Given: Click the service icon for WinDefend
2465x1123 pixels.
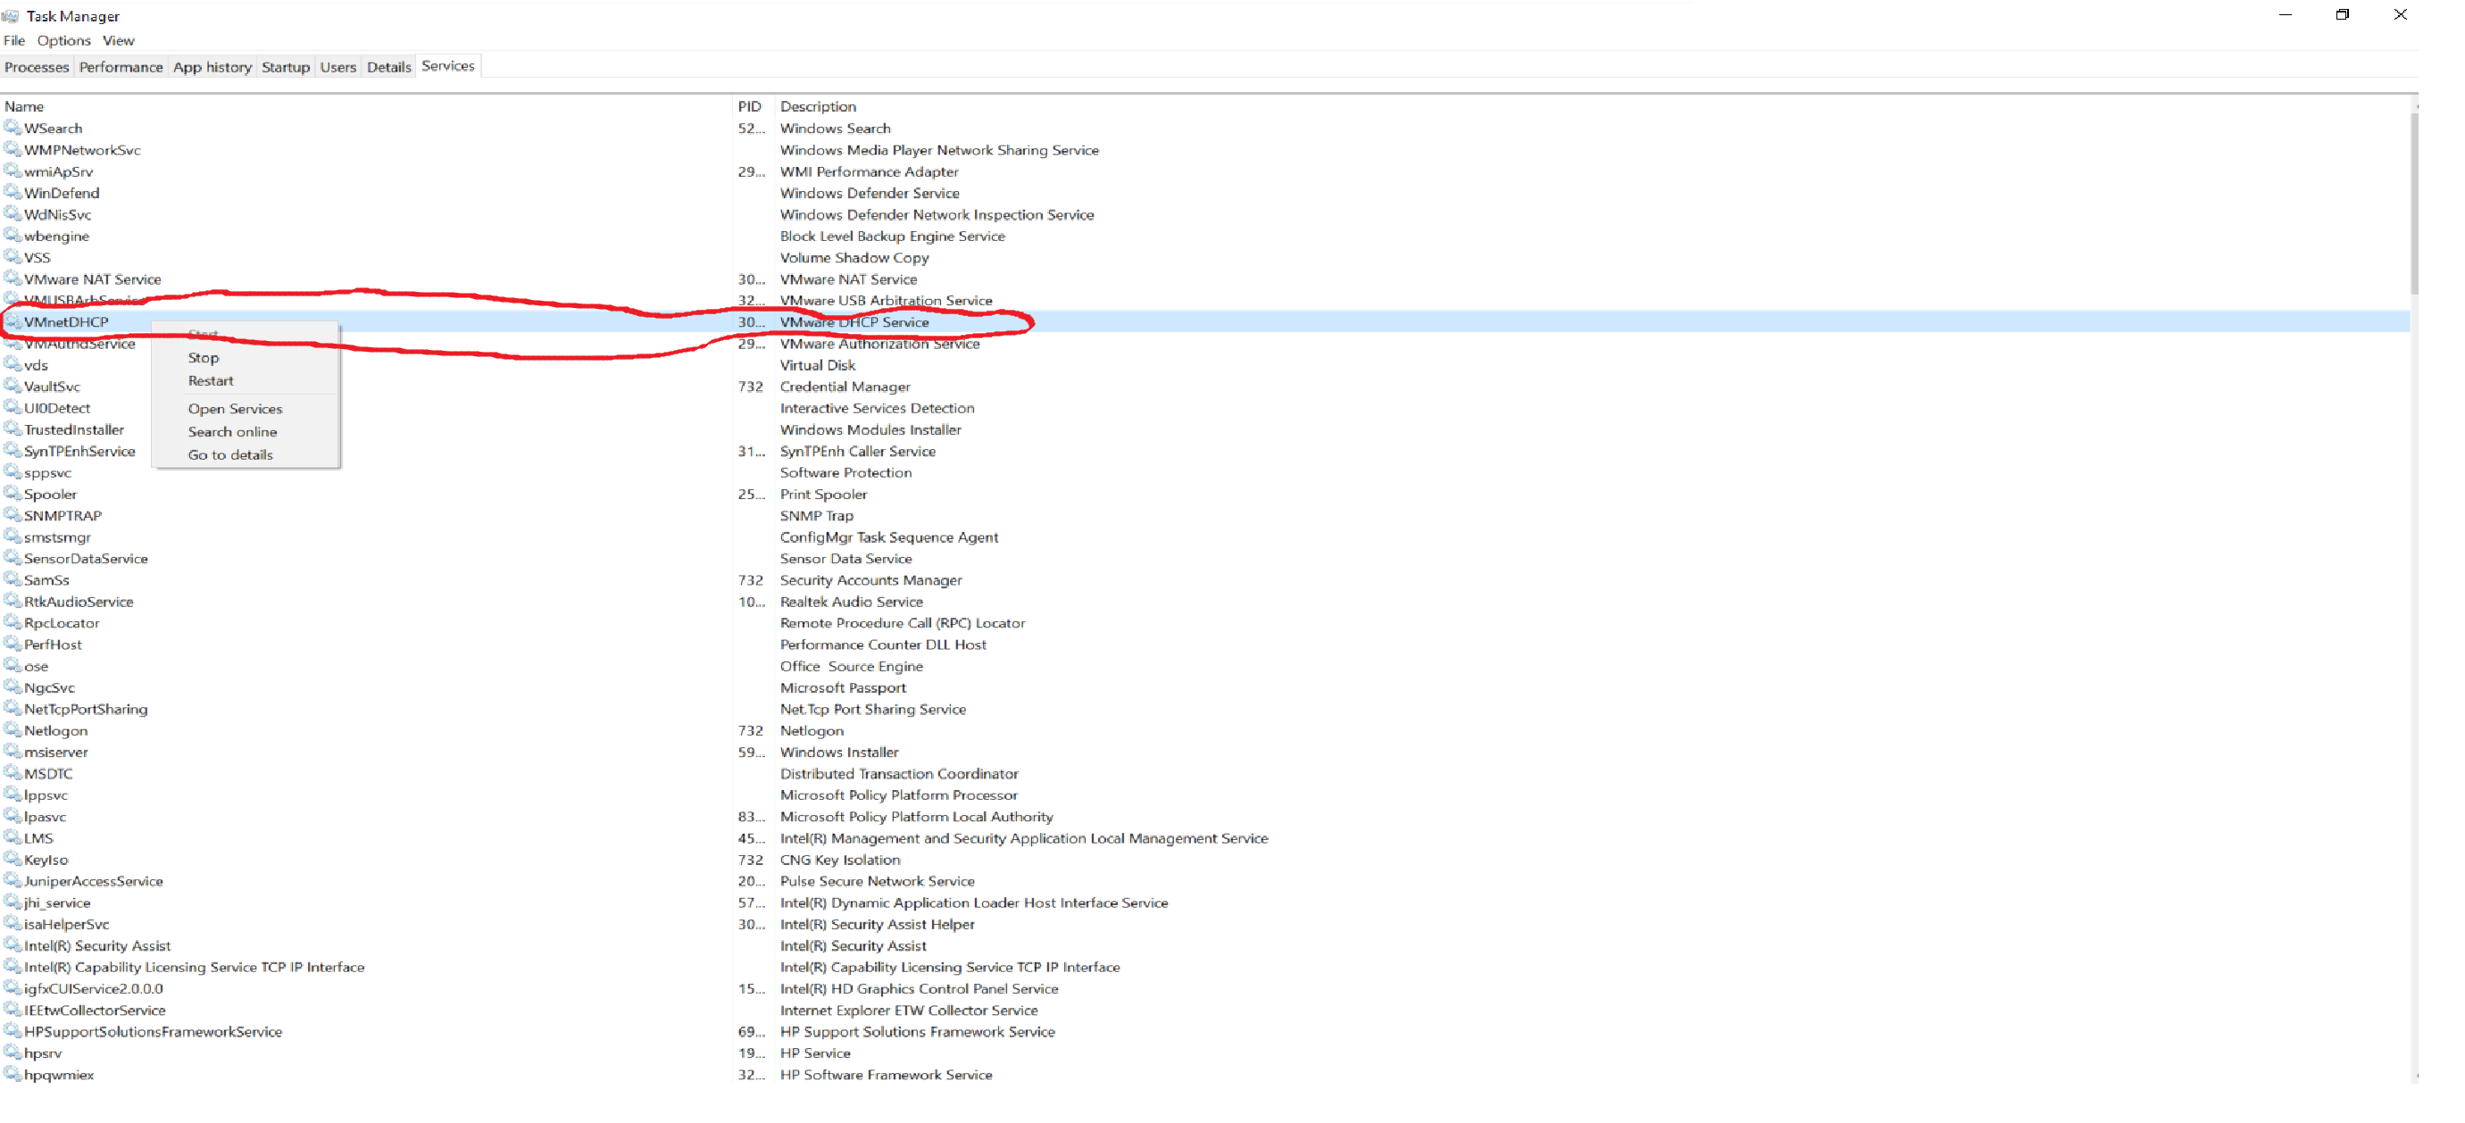Looking at the screenshot, I should pyautogui.click(x=12, y=192).
